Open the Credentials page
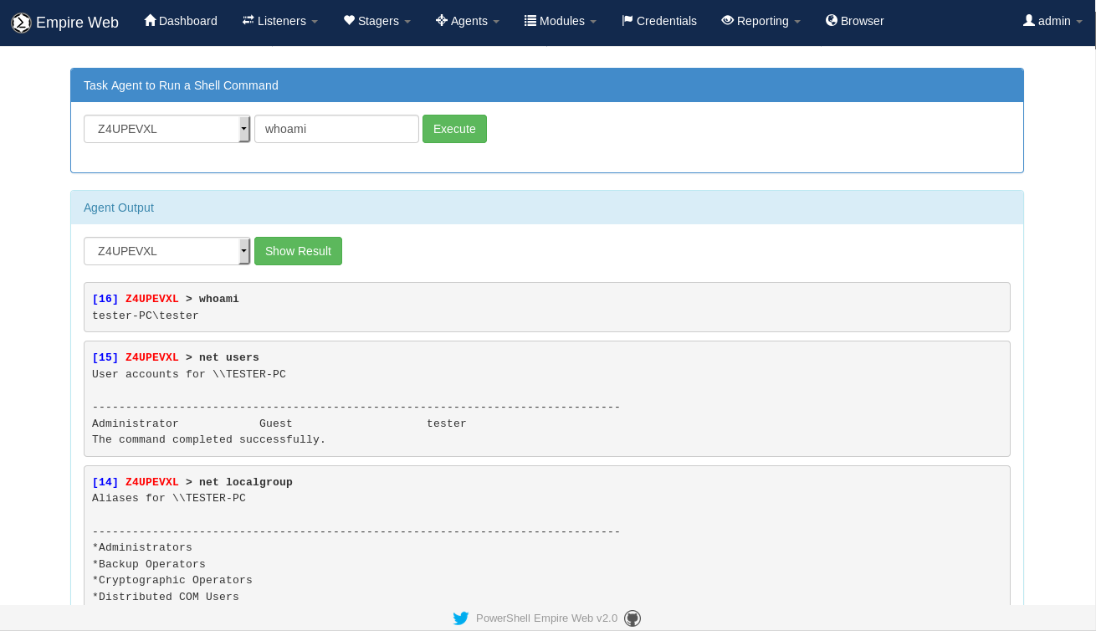The width and height of the screenshot is (1096, 631). point(659,21)
